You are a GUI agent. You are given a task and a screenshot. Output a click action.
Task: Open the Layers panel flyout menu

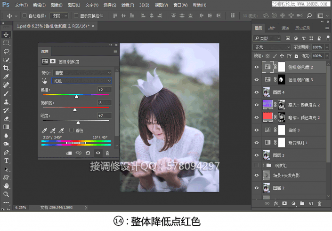(327, 28)
